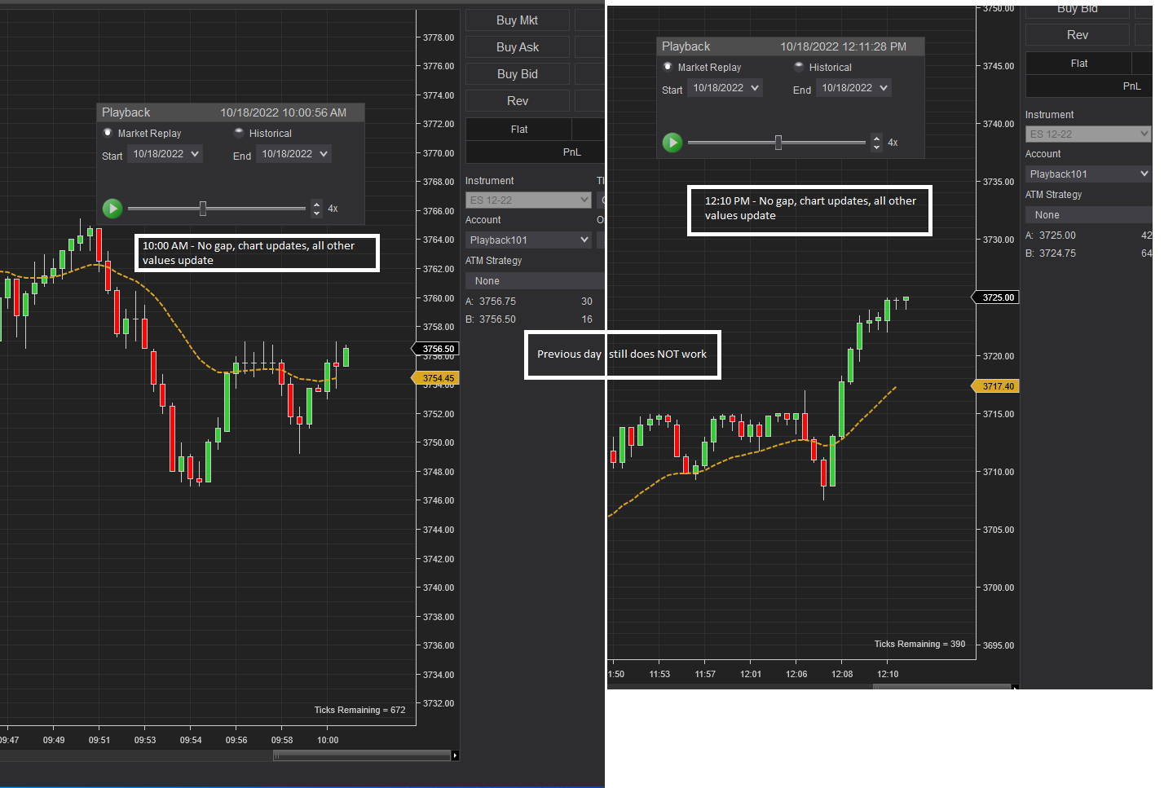Open Start date picker in 10:00:56 AM Playback panel

(x=165, y=154)
